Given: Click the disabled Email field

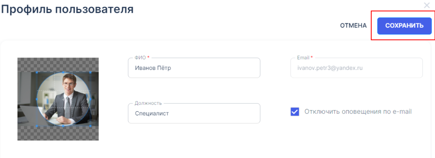Looking at the screenshot, I should 356,68.
